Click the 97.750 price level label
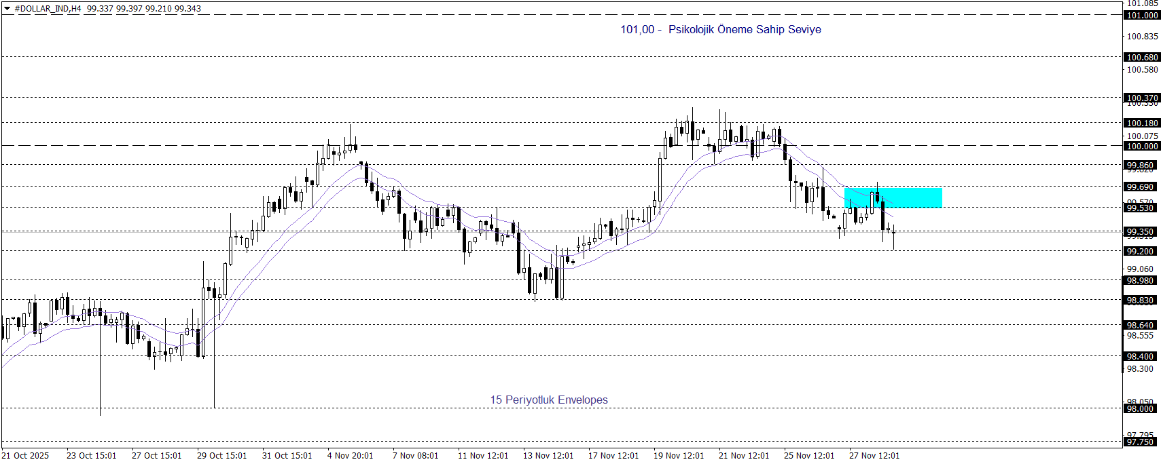Screen dimensions: 1161x464 (x=1140, y=442)
